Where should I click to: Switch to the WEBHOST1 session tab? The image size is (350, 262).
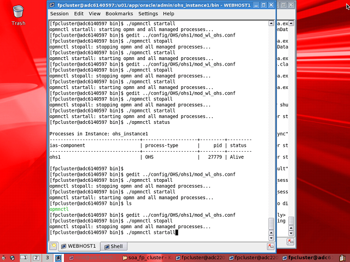[x=79, y=246]
